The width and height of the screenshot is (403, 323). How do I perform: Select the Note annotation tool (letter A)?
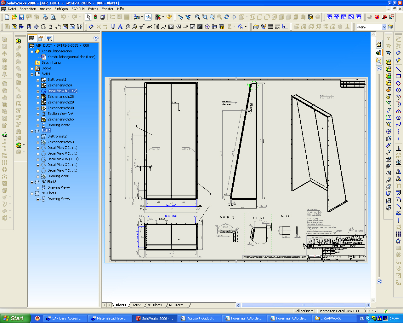(120, 27)
